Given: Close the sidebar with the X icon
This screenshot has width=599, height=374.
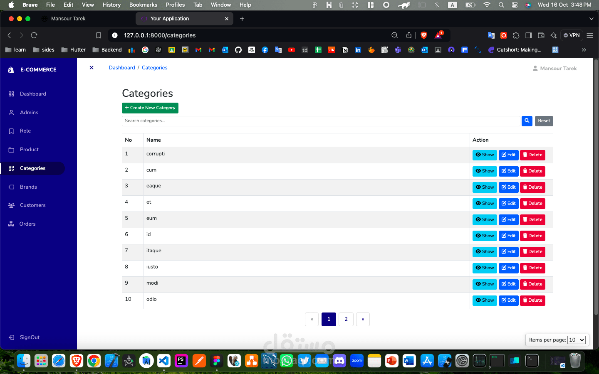Looking at the screenshot, I should (x=92, y=68).
